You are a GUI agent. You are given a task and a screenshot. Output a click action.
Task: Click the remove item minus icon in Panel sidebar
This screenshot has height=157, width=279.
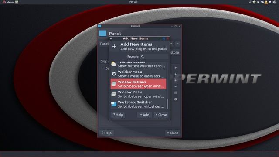pos(176,86)
